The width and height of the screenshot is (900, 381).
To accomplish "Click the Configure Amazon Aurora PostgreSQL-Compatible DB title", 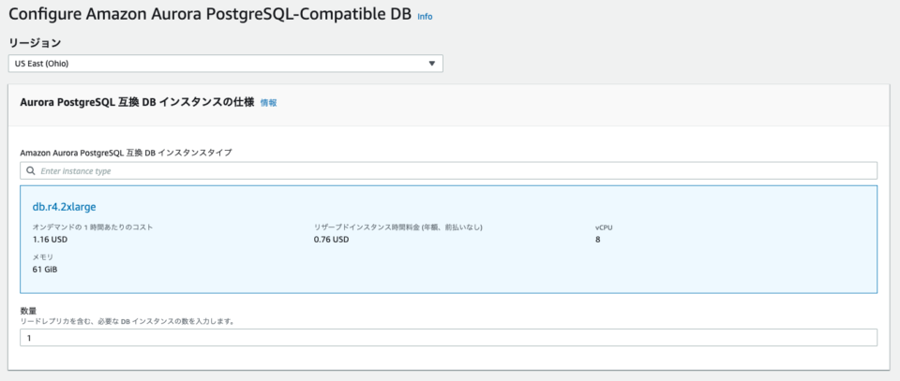I will click(210, 16).
